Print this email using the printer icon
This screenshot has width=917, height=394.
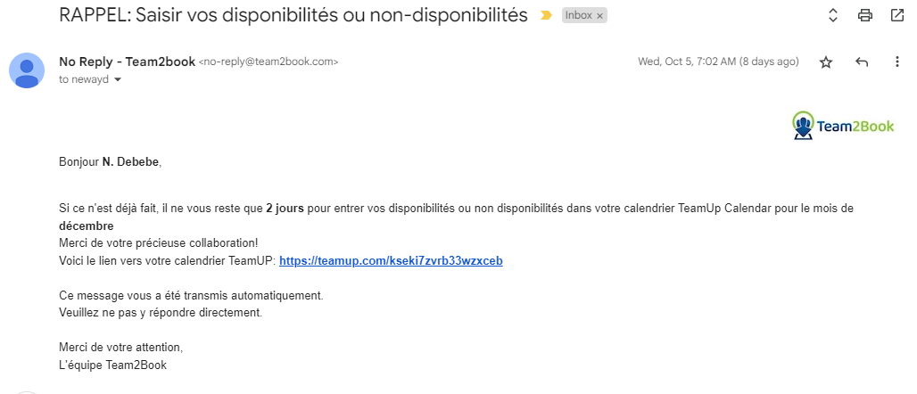coord(865,16)
